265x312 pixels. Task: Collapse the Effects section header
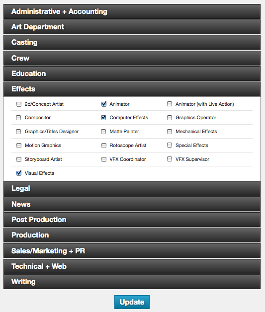132,89
